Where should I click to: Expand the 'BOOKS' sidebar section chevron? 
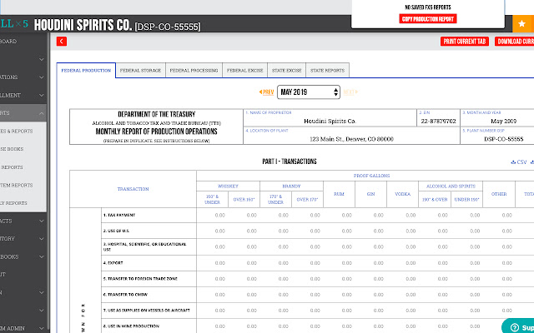(x=42, y=257)
